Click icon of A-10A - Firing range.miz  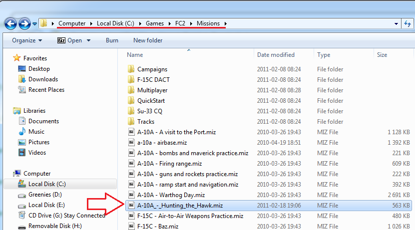pyautogui.click(x=131, y=163)
